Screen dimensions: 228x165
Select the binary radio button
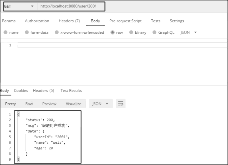[131, 32]
